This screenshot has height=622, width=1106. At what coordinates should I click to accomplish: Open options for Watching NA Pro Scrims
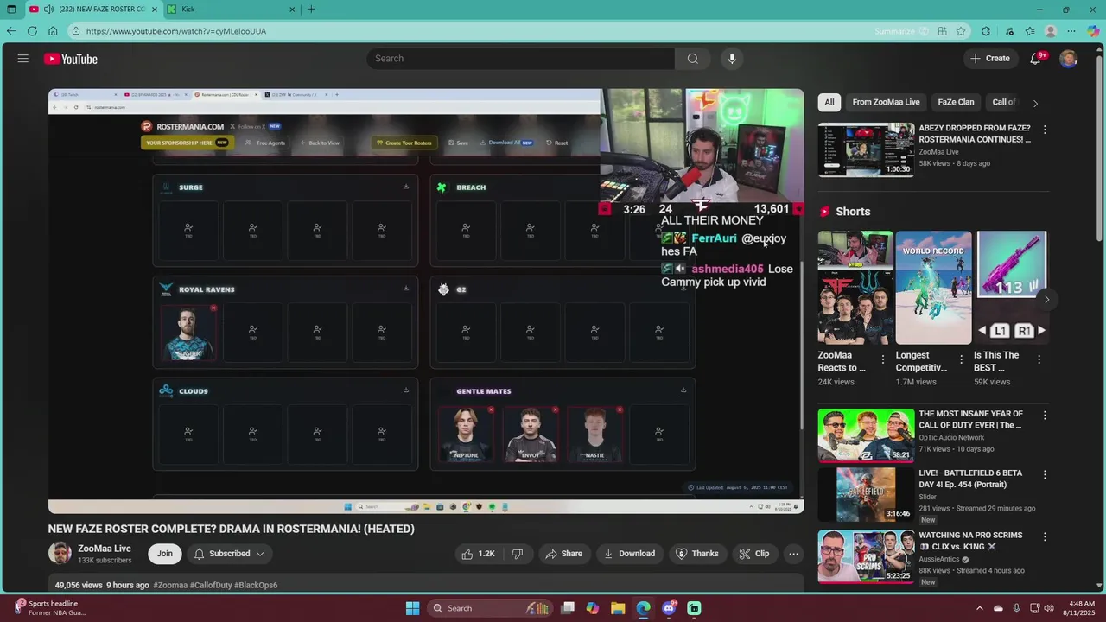[1045, 536]
